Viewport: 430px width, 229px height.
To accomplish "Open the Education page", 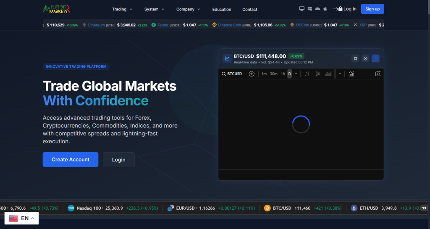I will pos(222,9).
